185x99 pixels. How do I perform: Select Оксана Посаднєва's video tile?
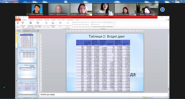point(81,10)
